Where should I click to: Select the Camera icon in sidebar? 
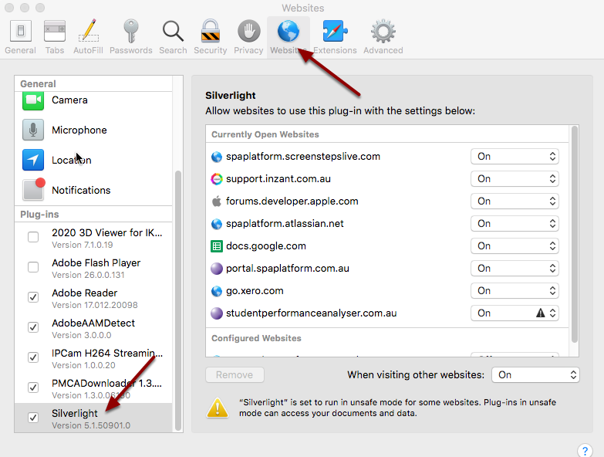[33, 100]
